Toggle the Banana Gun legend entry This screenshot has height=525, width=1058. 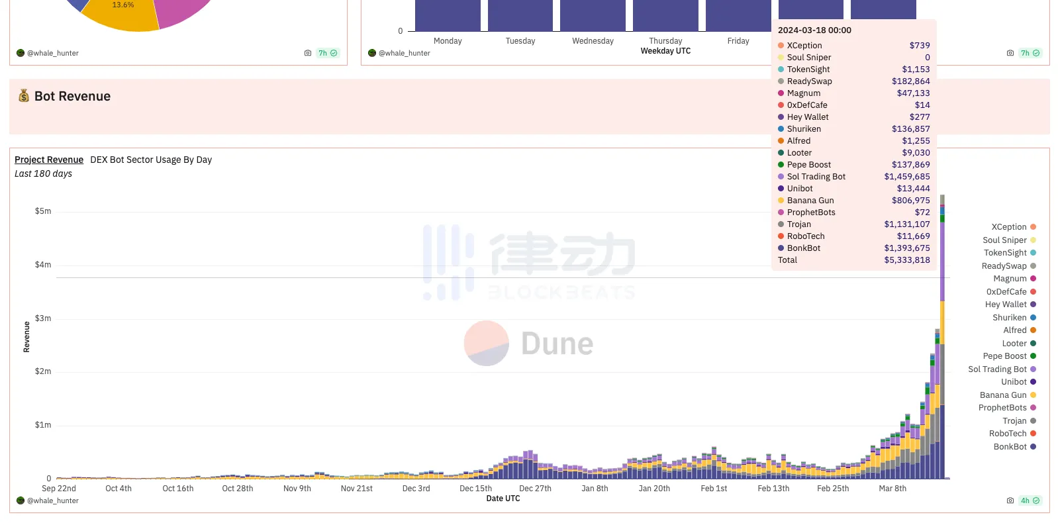pos(1003,395)
